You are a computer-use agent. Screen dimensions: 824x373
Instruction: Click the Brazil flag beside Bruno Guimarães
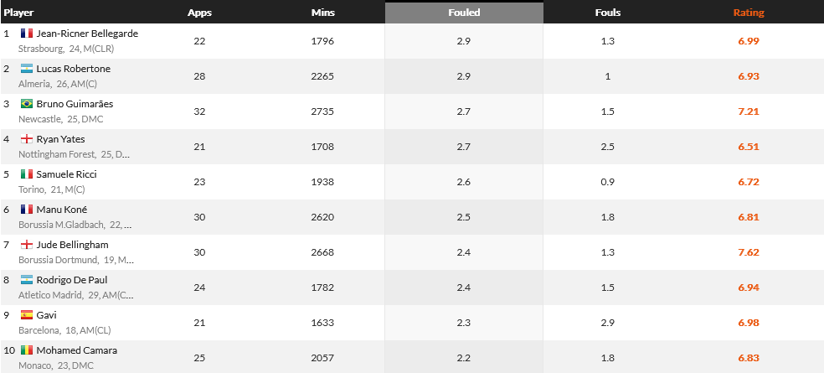click(26, 104)
